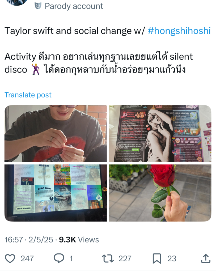This screenshot has height=272, width=216.
Task: Tap the parody account mask icon
Action: [38, 6]
